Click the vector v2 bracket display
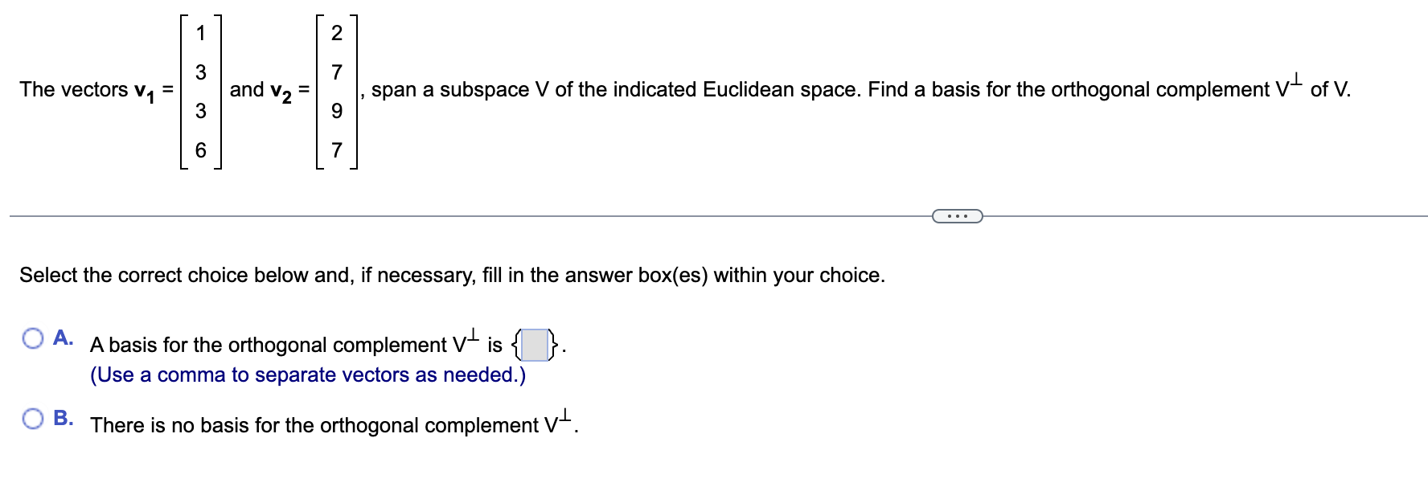The width and height of the screenshot is (1428, 487). tap(335, 91)
